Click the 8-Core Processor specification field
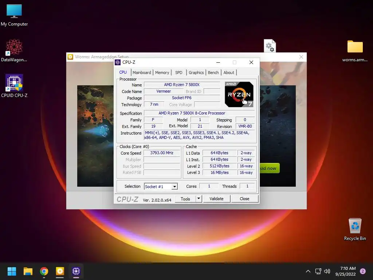The image size is (373, 280). click(199, 113)
